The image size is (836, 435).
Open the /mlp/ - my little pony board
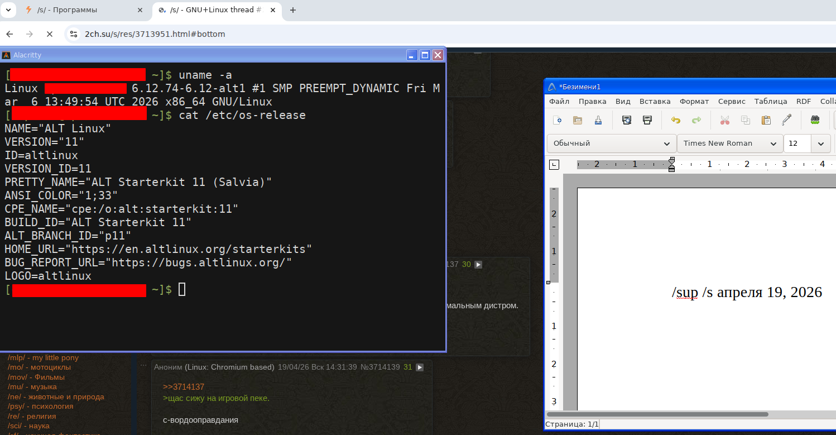(x=43, y=357)
